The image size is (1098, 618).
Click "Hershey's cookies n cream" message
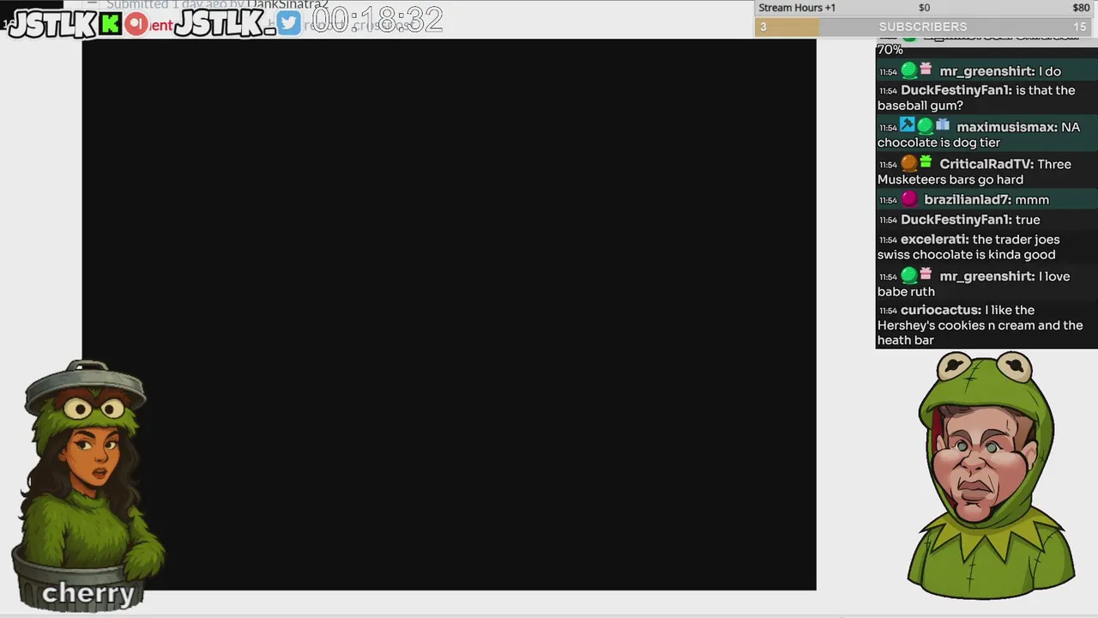[980, 325]
